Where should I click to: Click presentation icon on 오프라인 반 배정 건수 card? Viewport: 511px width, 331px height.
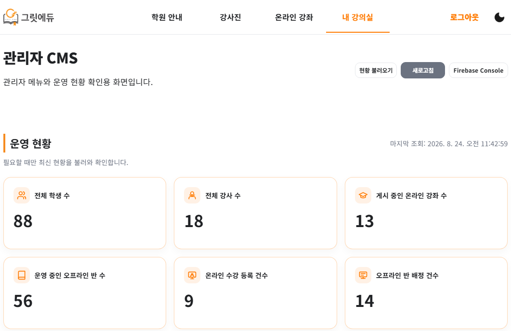(x=363, y=275)
